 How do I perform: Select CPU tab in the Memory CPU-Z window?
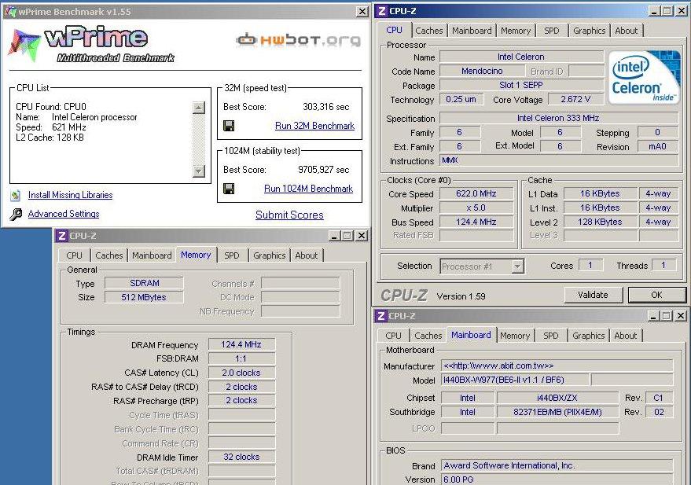[74, 255]
